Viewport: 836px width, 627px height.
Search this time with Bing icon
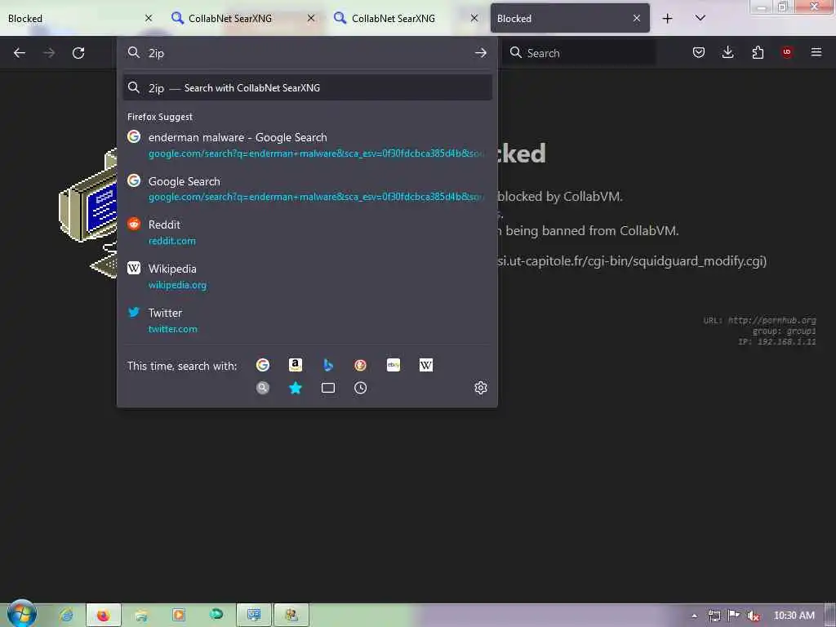328,365
